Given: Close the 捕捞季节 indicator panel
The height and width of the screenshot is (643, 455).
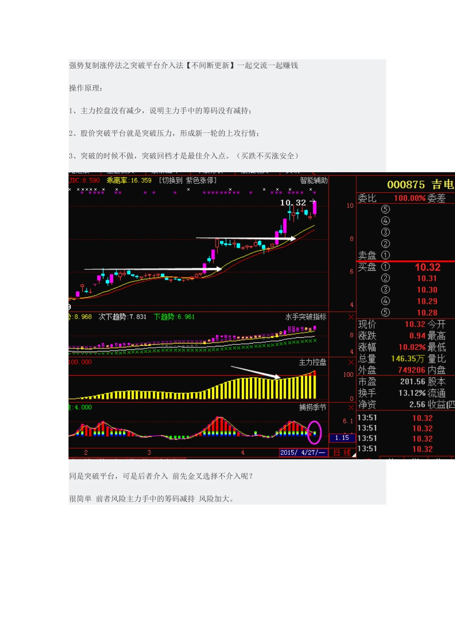Looking at the screenshot, I should click(x=351, y=407).
